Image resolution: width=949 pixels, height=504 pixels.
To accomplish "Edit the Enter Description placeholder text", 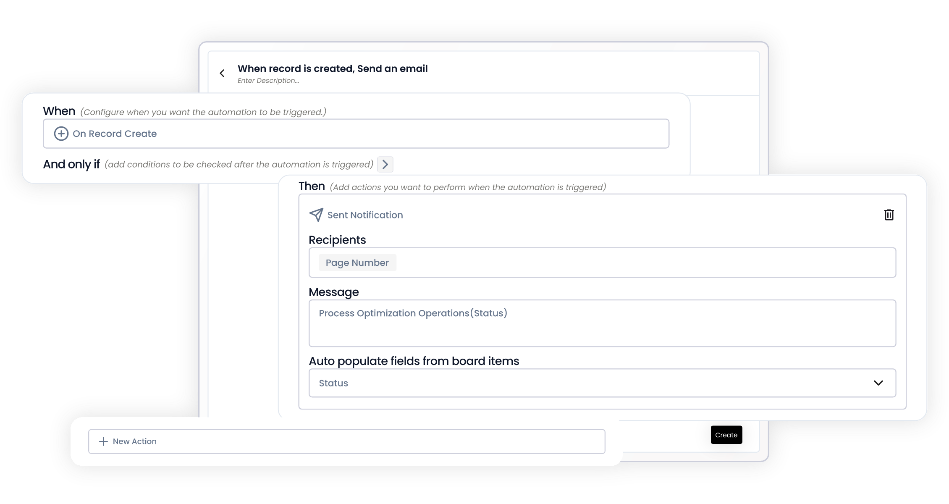I will [x=268, y=81].
